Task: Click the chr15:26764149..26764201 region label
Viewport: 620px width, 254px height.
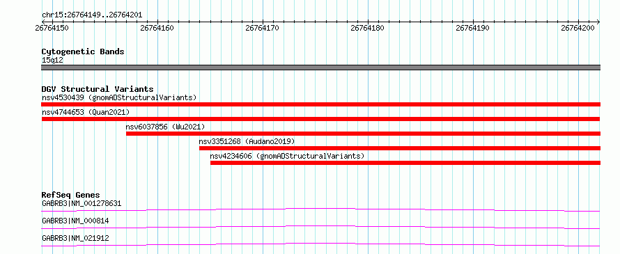Action: coord(92,15)
